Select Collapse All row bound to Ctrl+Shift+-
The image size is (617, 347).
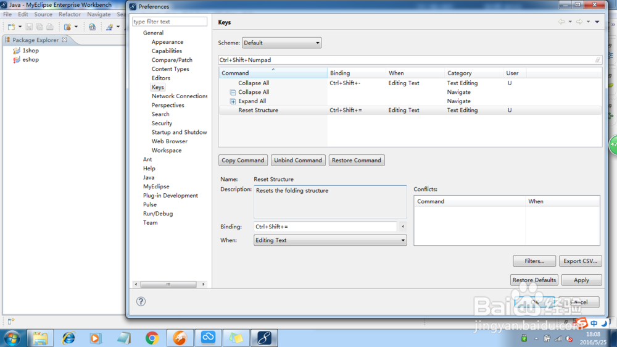click(410, 83)
